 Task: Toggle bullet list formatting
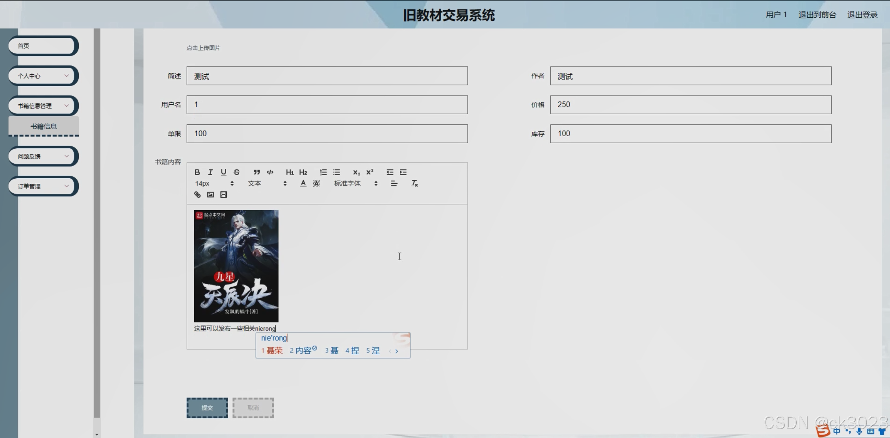[336, 172]
